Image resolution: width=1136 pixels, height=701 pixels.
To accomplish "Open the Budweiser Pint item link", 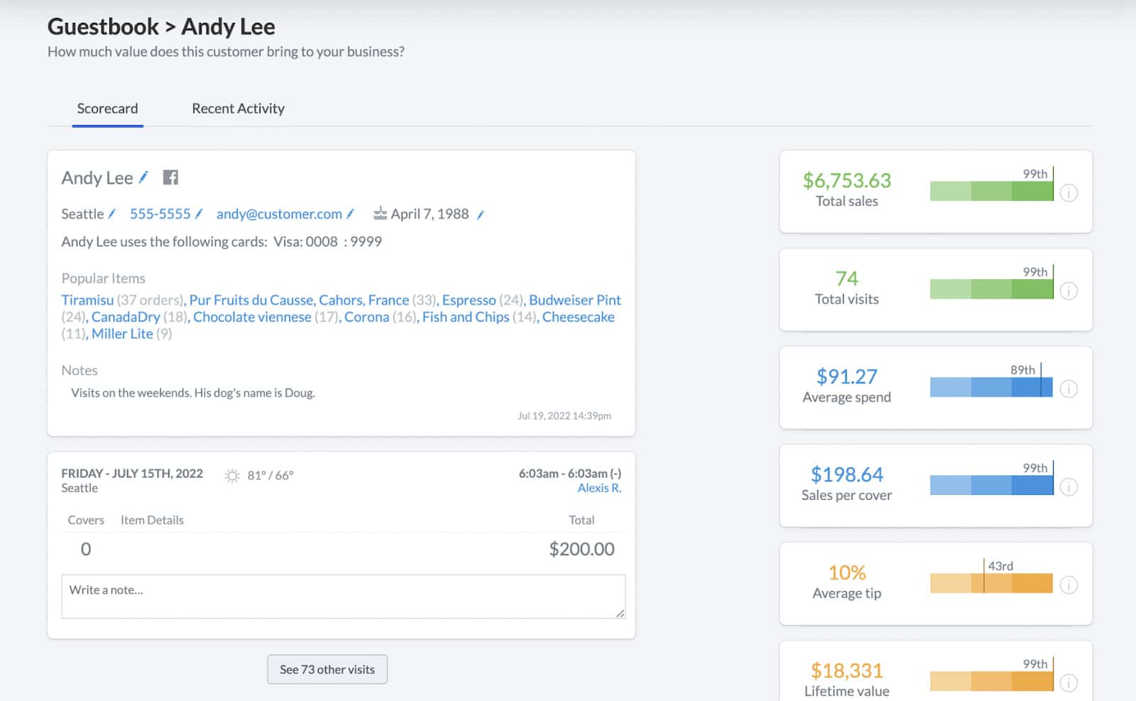I will (575, 300).
